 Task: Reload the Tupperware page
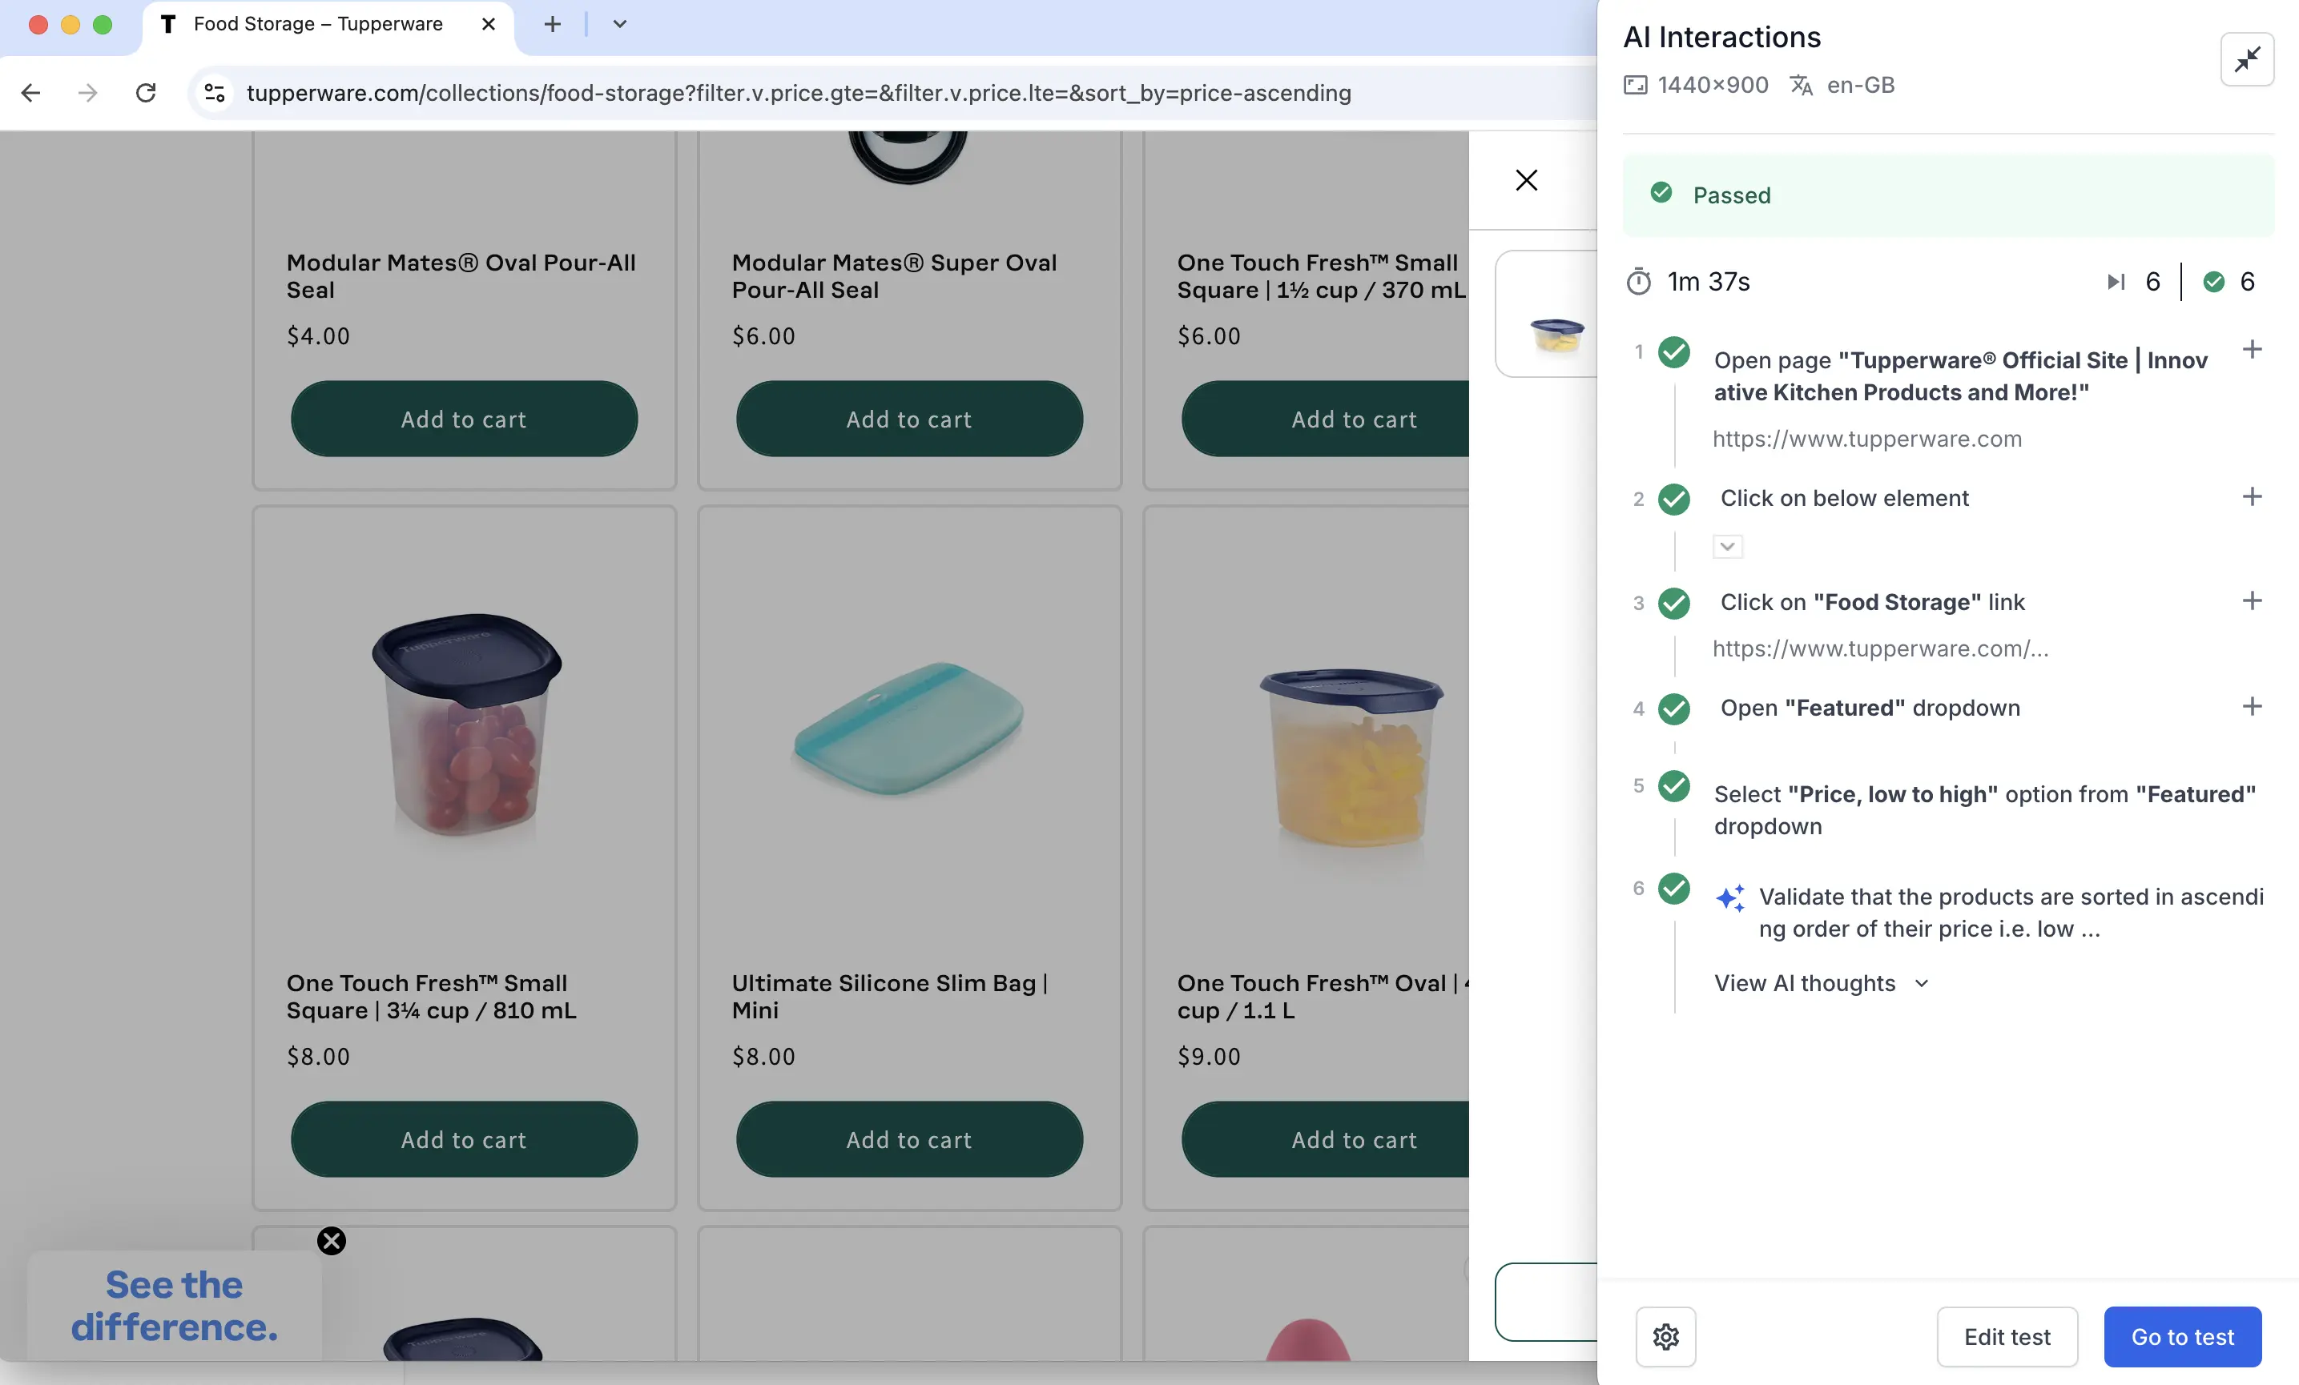tap(146, 92)
